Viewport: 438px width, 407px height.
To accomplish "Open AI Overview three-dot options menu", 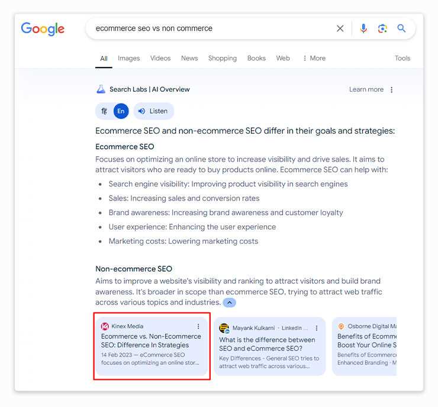I will pyautogui.click(x=392, y=89).
